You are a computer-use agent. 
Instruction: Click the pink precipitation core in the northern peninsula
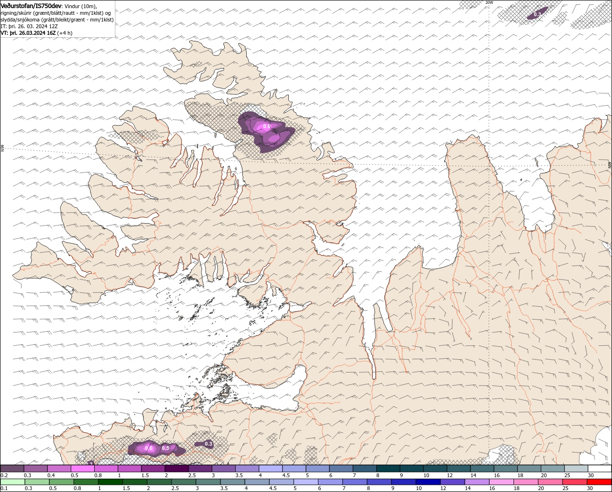pos(263,127)
